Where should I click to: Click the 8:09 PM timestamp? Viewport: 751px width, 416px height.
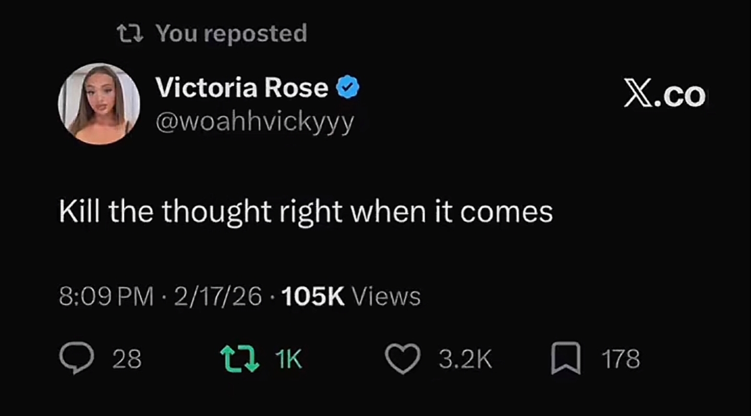tap(106, 297)
